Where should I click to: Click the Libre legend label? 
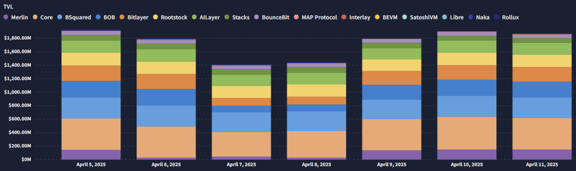pyautogui.click(x=457, y=18)
